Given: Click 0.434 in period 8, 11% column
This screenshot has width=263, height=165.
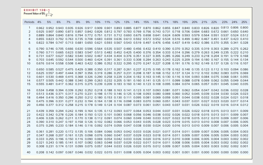Looking at the screenshot, I should [x=108, y=56].
